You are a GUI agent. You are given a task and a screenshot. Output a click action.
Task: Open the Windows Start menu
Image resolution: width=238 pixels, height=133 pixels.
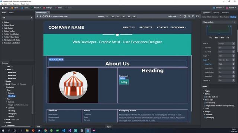pos(3,130)
